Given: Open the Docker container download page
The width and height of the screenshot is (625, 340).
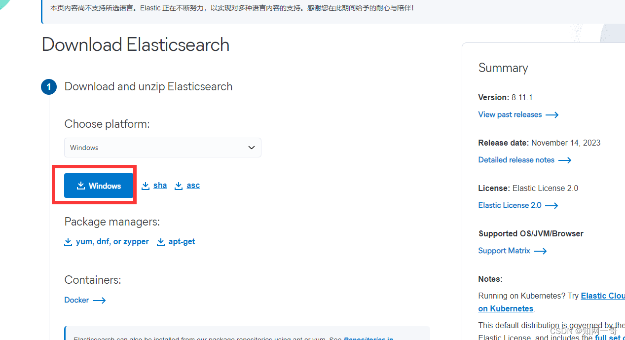Looking at the screenshot, I should coord(76,300).
